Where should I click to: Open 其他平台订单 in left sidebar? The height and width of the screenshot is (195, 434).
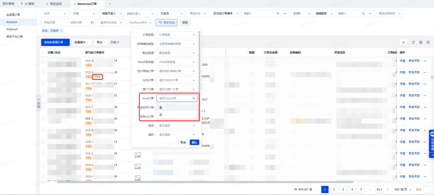[14, 37]
